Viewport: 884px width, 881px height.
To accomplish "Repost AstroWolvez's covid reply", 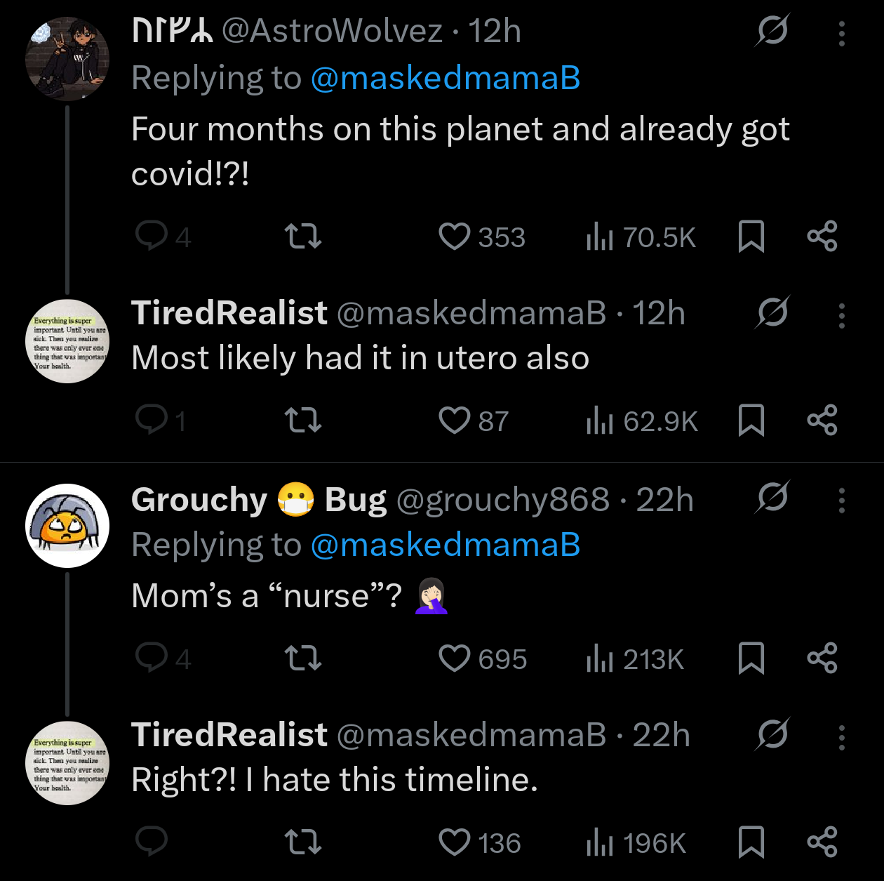I will (x=303, y=237).
